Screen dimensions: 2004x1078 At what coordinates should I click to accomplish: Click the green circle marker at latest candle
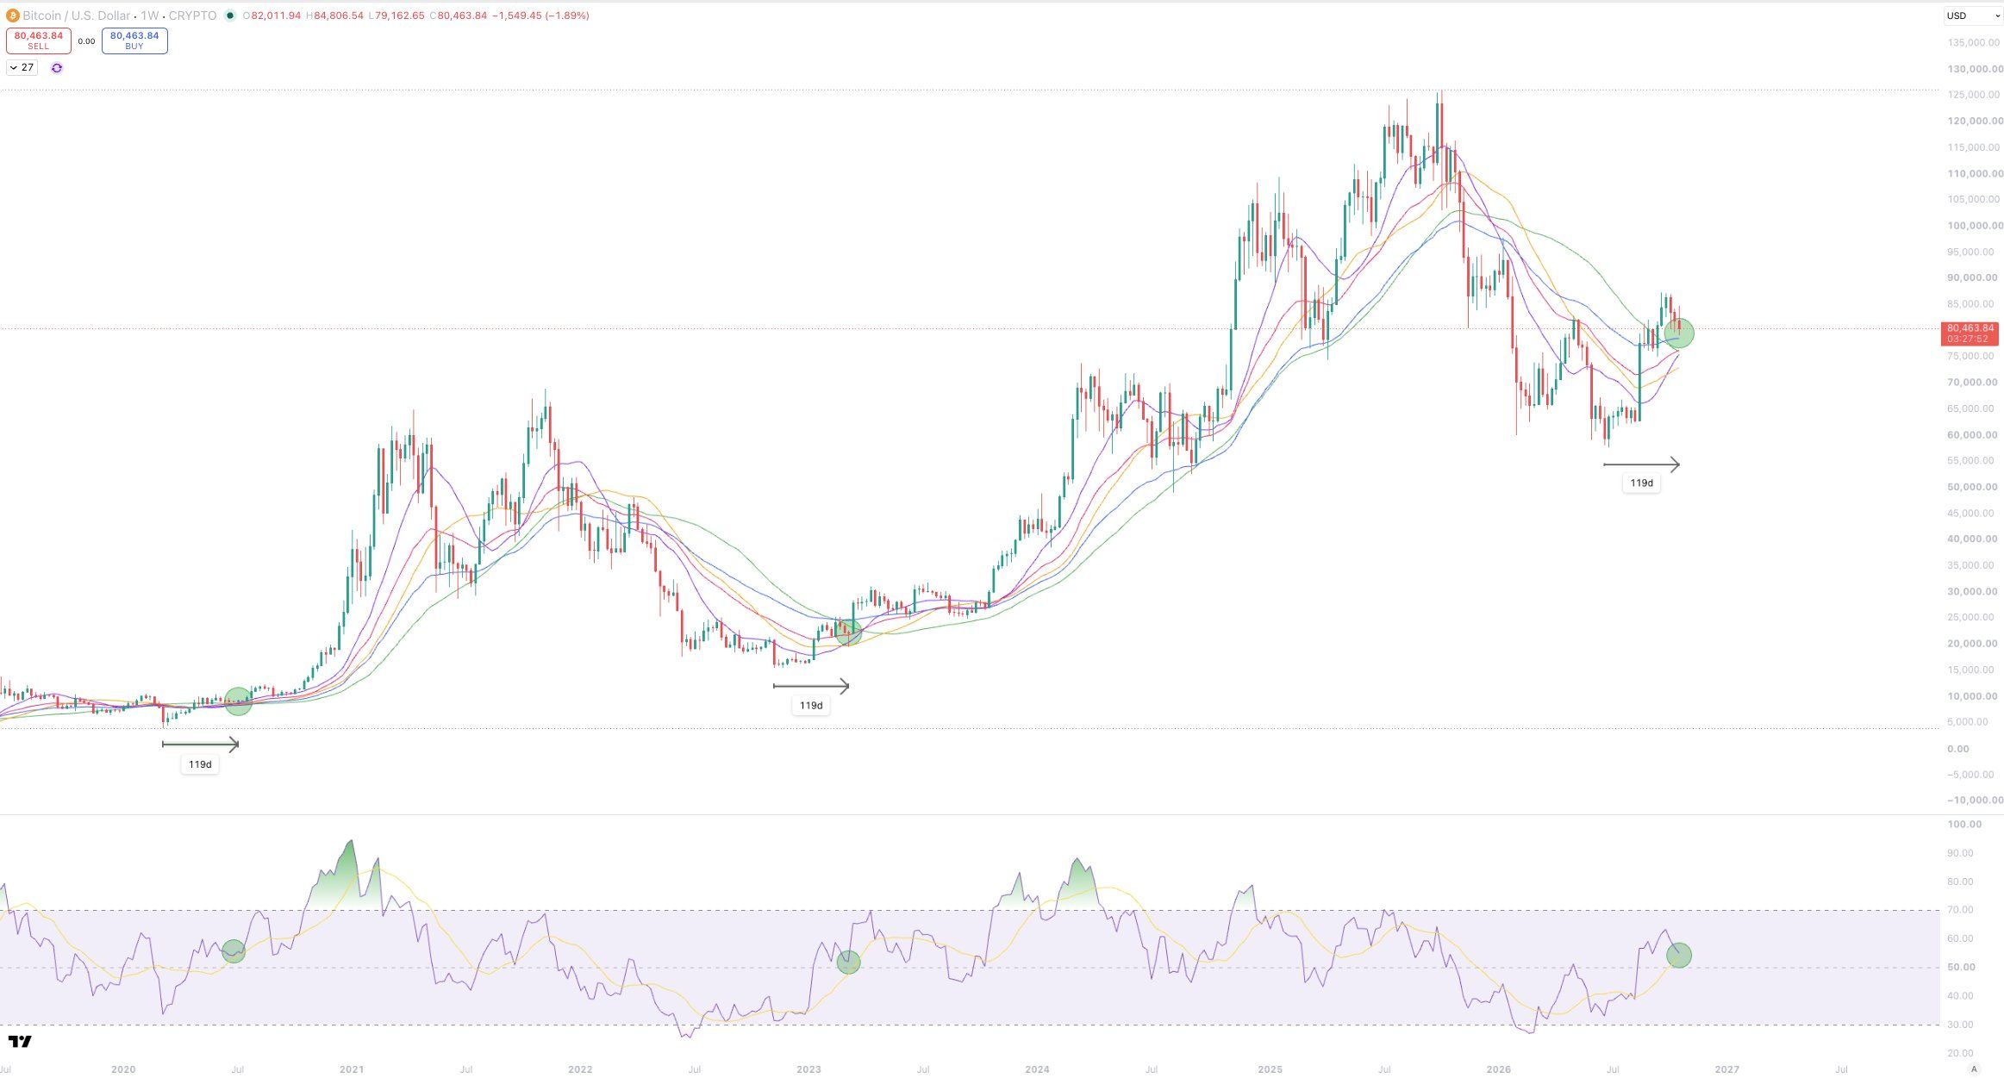pos(1679,333)
